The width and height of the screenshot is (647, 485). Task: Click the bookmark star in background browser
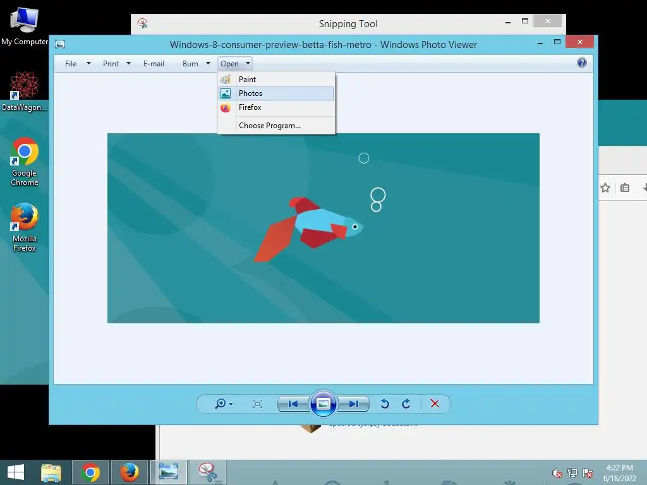tap(605, 188)
